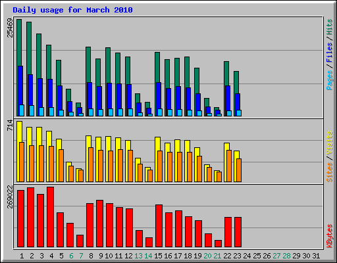Click day 1 on the x-axis
The width and height of the screenshot is (337, 263).
click(x=22, y=256)
